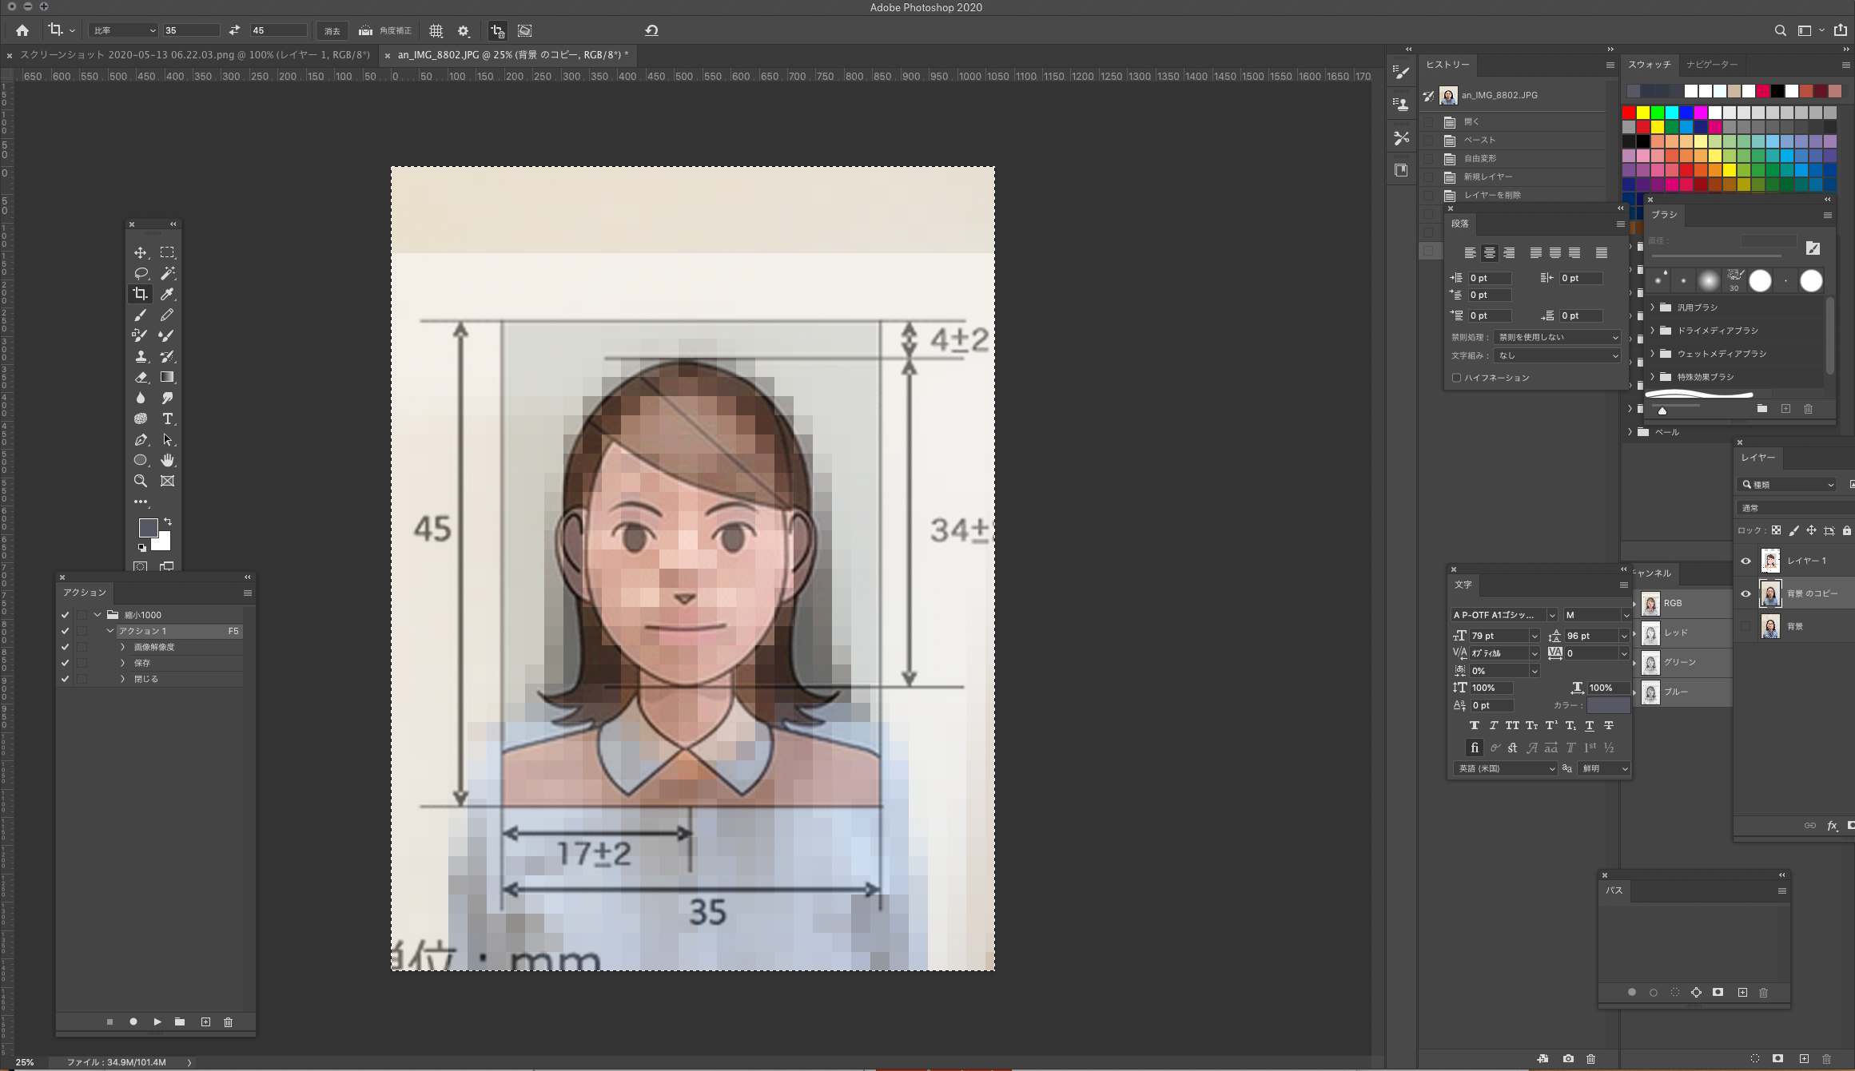Click the 角度補正 straighten button

pyautogui.click(x=385, y=30)
